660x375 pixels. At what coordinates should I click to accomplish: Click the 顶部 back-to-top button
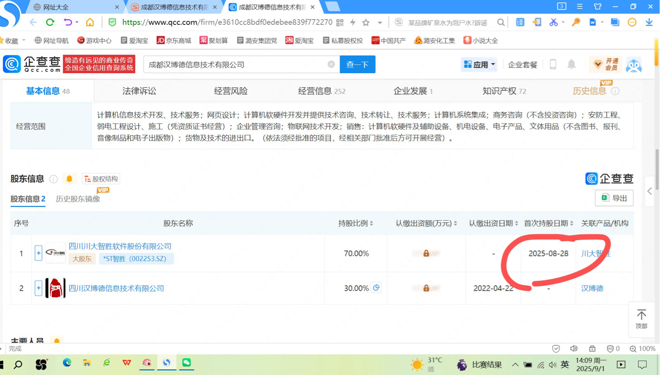pyautogui.click(x=641, y=319)
